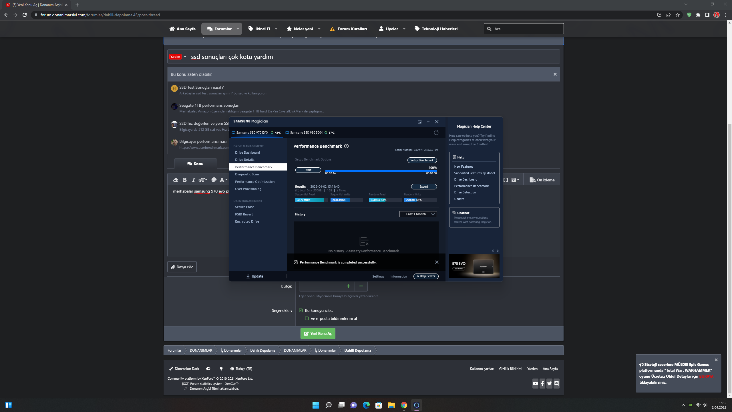Click the eraser remove-formatting icon in the editor
The image size is (732, 412).
176,180
